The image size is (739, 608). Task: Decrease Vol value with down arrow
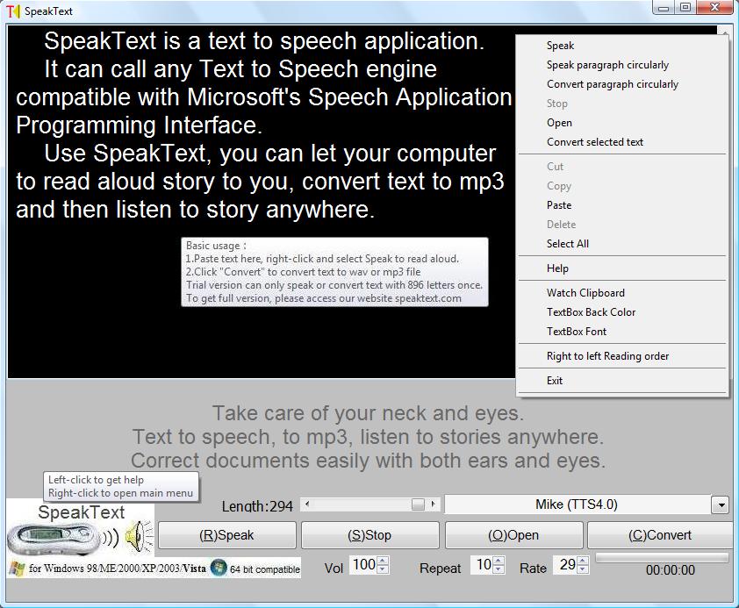pyautogui.click(x=384, y=569)
